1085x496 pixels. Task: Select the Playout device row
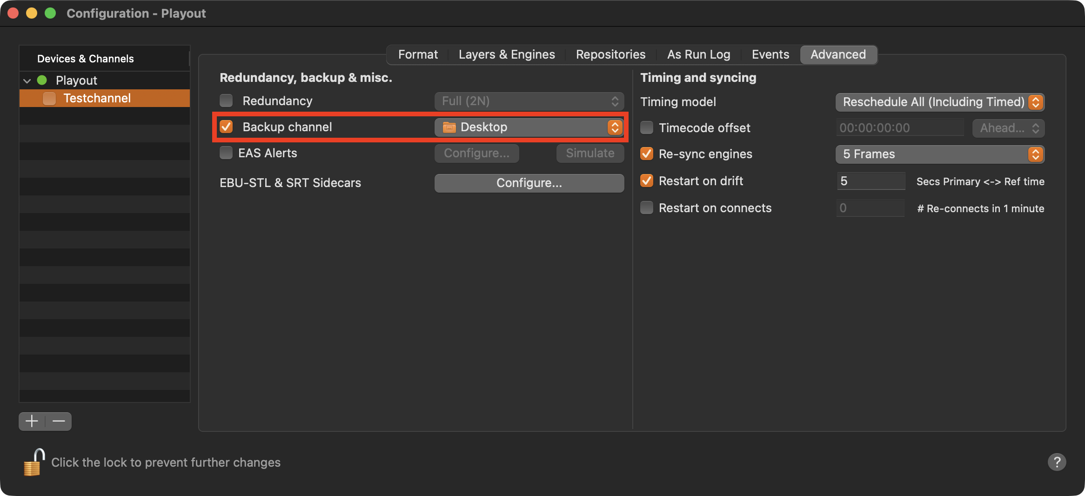[x=105, y=80]
